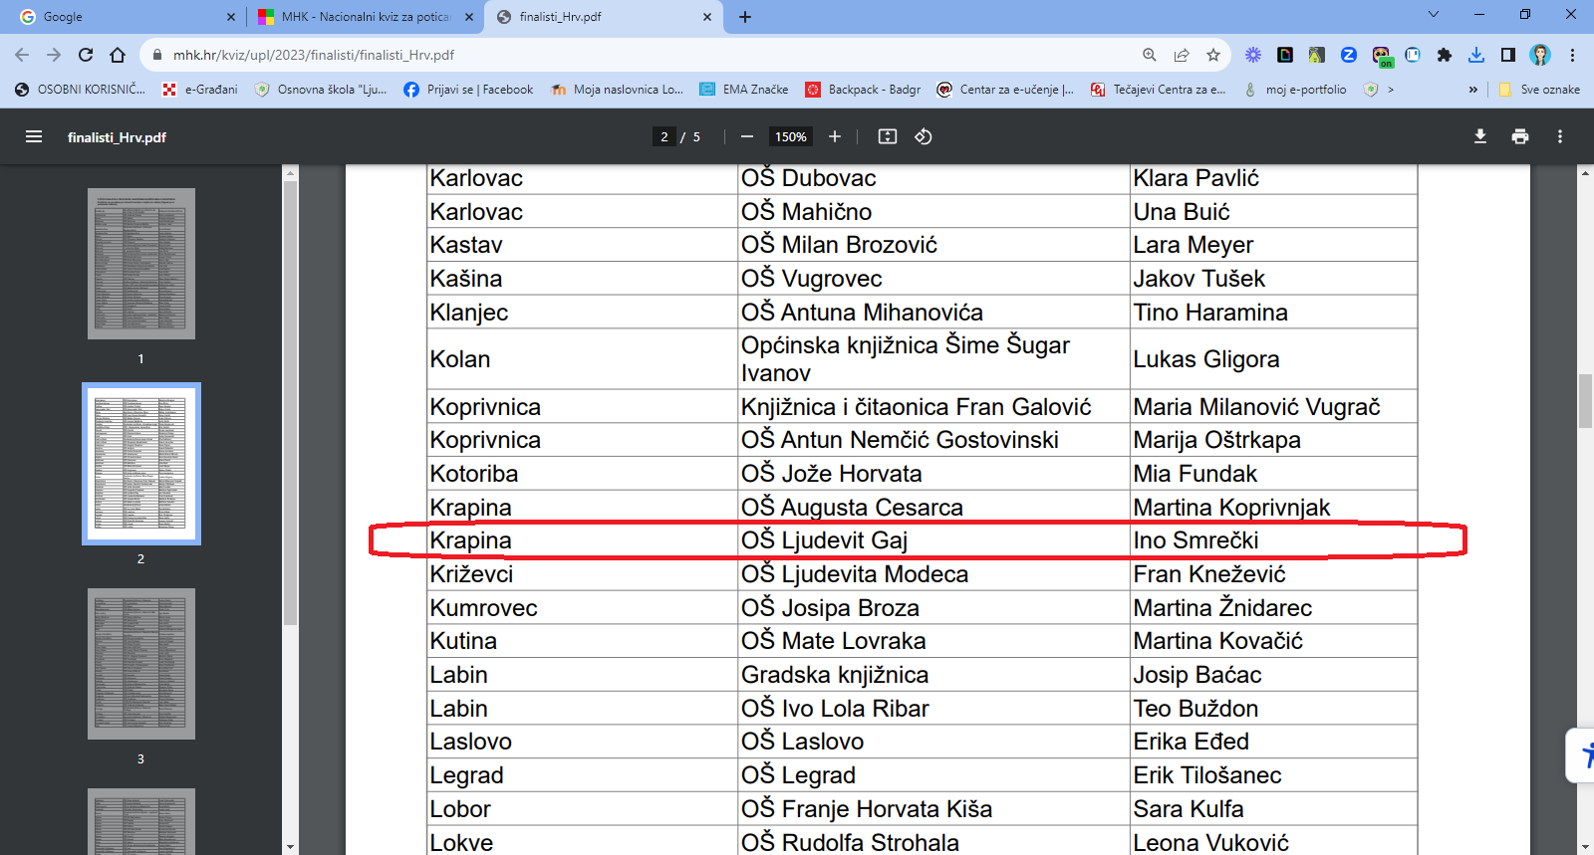Image resolution: width=1594 pixels, height=855 pixels.
Task: Open Backpack - Badgr bookmark
Action: [x=863, y=90]
